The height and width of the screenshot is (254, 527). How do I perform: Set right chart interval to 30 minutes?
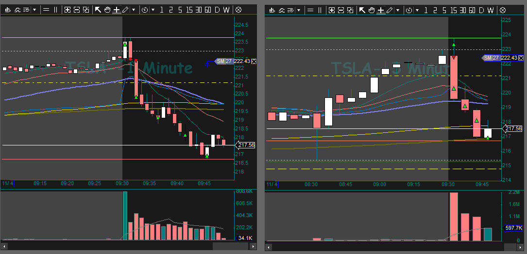(463, 10)
